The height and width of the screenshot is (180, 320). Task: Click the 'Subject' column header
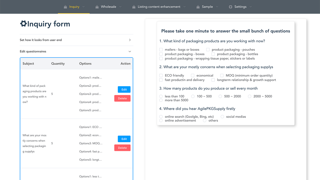click(28, 63)
